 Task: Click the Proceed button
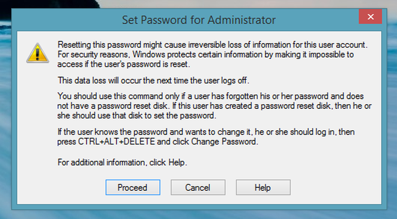(133, 187)
